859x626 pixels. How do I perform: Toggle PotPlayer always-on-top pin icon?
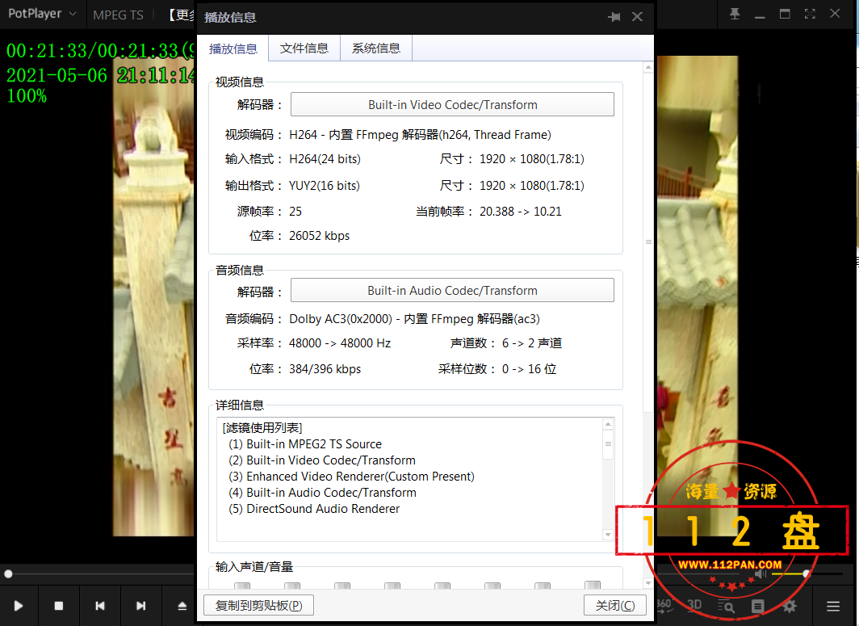pos(735,14)
